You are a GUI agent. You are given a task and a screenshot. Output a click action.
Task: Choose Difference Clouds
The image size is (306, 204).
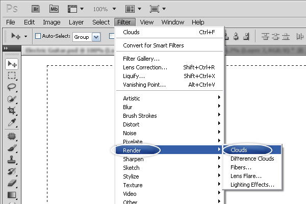(252, 159)
